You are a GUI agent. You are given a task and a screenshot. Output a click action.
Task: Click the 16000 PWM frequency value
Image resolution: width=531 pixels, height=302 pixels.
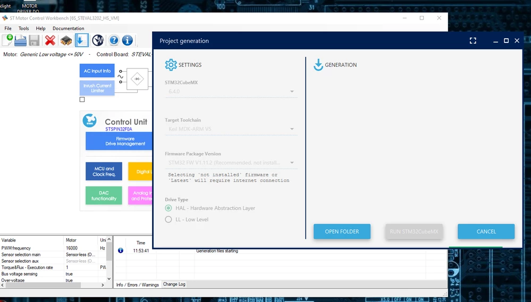coord(72,248)
